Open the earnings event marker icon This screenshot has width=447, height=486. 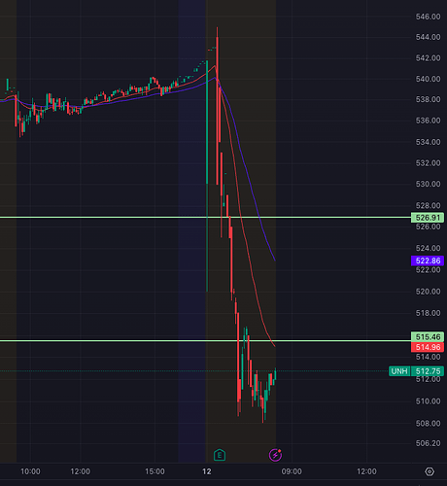pyautogui.click(x=220, y=455)
